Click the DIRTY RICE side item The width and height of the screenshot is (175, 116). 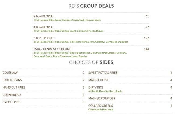coord(96,87)
